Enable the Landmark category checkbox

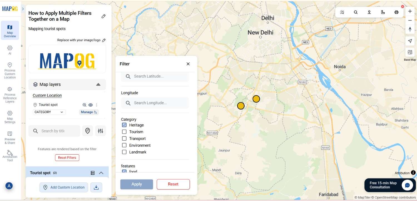click(x=124, y=152)
